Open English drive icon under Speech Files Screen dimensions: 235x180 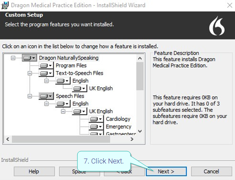(63, 104)
